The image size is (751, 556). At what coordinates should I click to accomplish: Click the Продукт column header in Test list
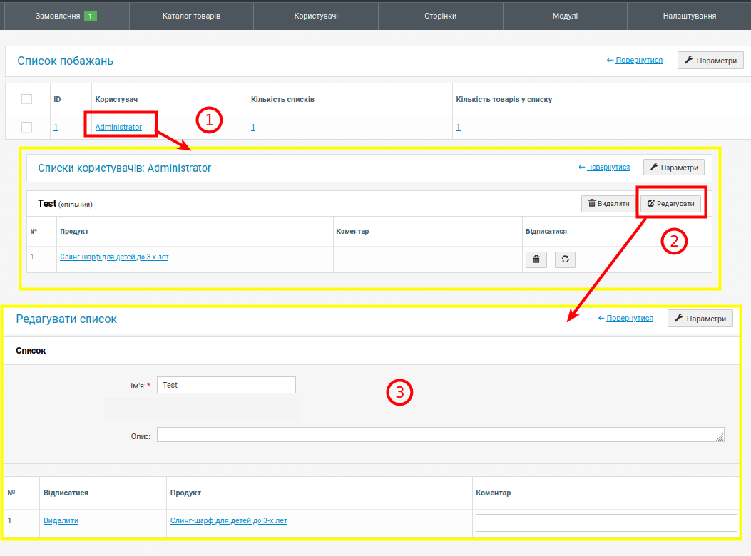tap(74, 231)
